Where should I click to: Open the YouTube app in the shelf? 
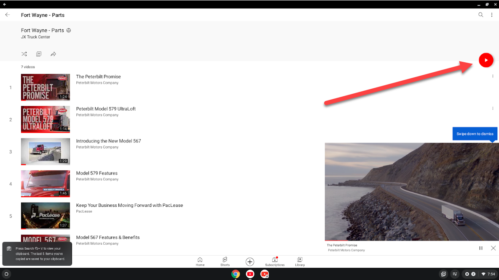pos(250,274)
